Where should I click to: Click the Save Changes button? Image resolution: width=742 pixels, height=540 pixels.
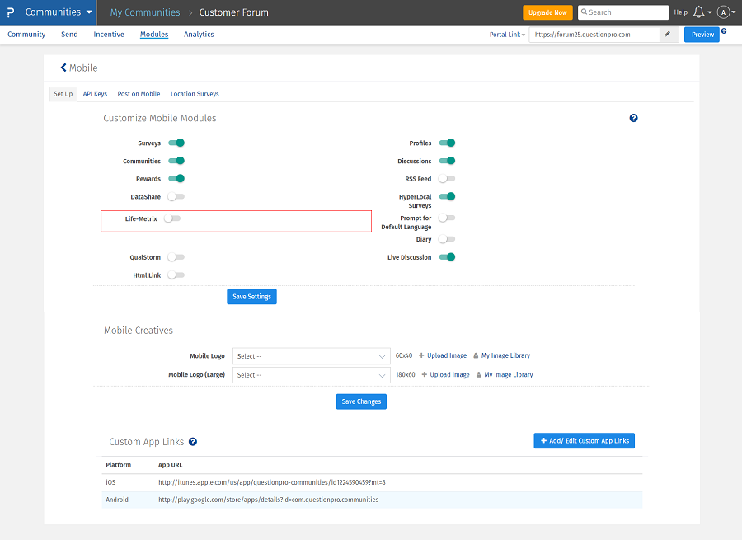[x=362, y=401]
